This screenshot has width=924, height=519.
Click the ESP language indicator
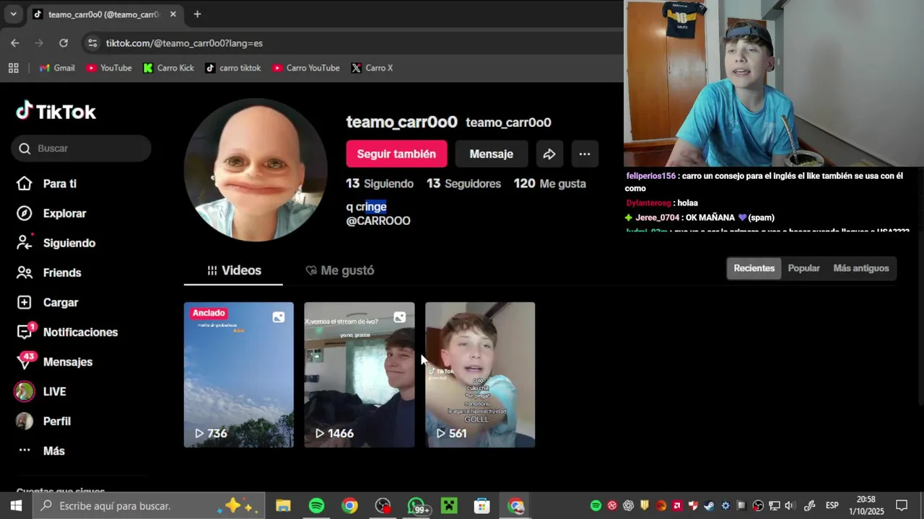click(832, 506)
